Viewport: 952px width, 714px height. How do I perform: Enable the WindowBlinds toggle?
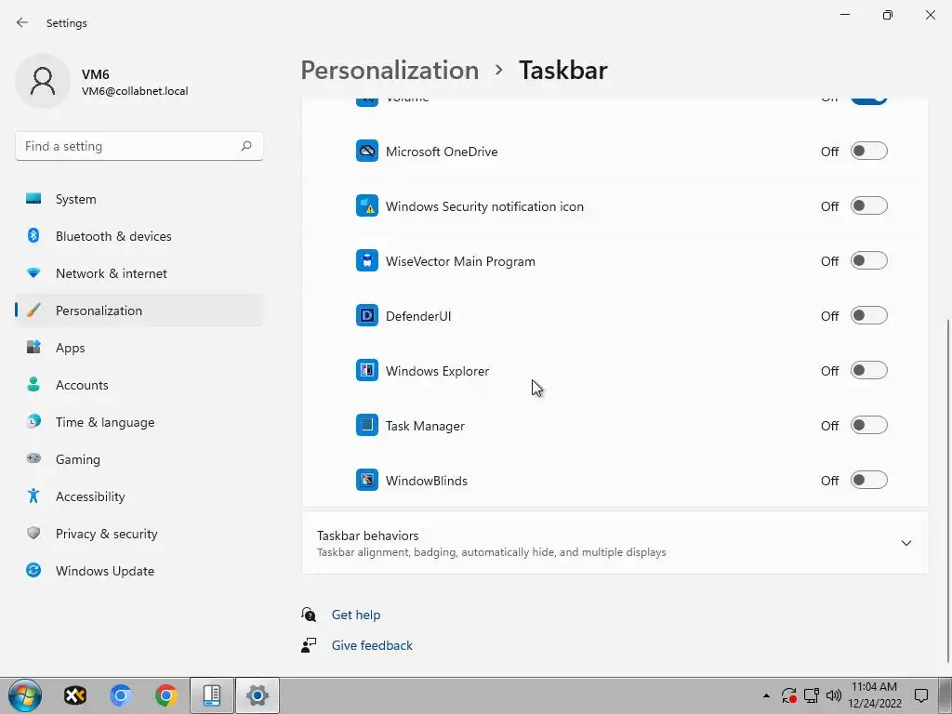pos(869,481)
